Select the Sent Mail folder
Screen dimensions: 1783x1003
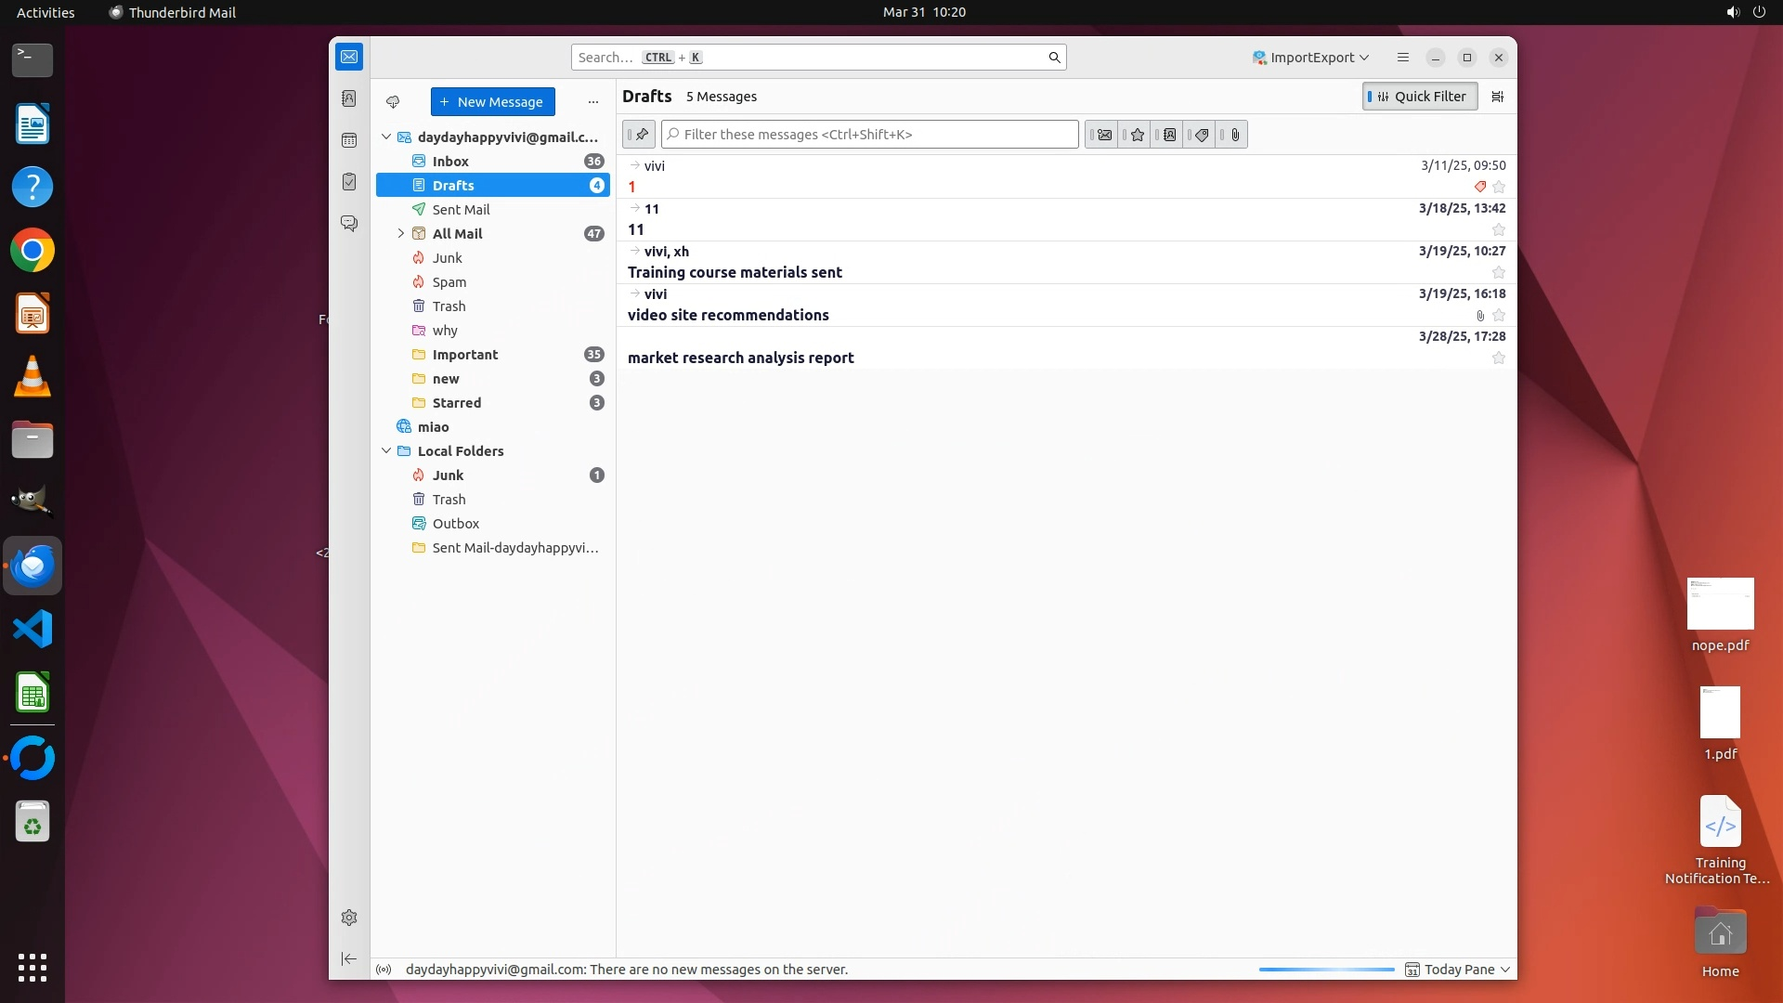tap(461, 210)
